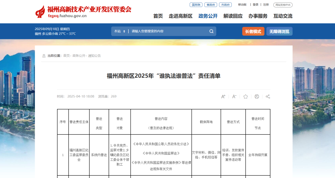Screen dimensions: 335x178
Task: Click the 登录 login link
Action: coord(255,5)
